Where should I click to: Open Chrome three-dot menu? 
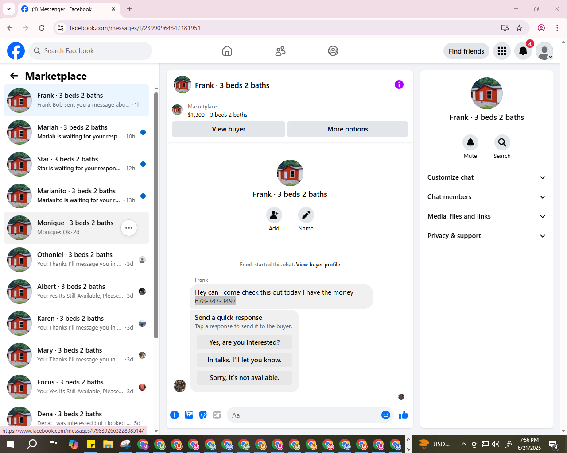(557, 28)
